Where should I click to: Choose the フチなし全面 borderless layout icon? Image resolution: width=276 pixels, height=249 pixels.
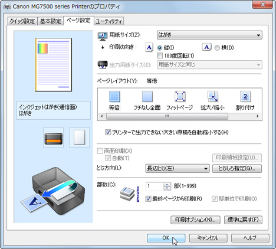pyautogui.click(x=147, y=96)
